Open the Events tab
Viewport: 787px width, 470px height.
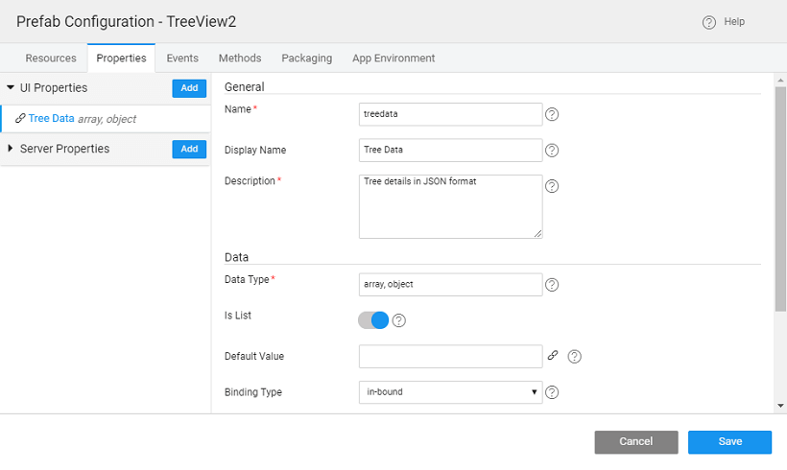click(182, 59)
